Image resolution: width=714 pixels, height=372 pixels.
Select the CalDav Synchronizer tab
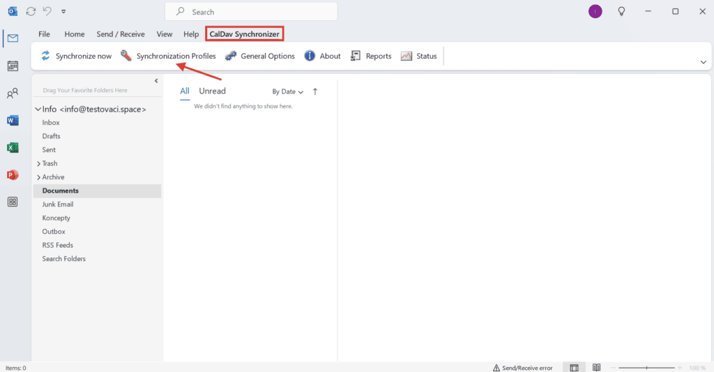[x=245, y=34]
